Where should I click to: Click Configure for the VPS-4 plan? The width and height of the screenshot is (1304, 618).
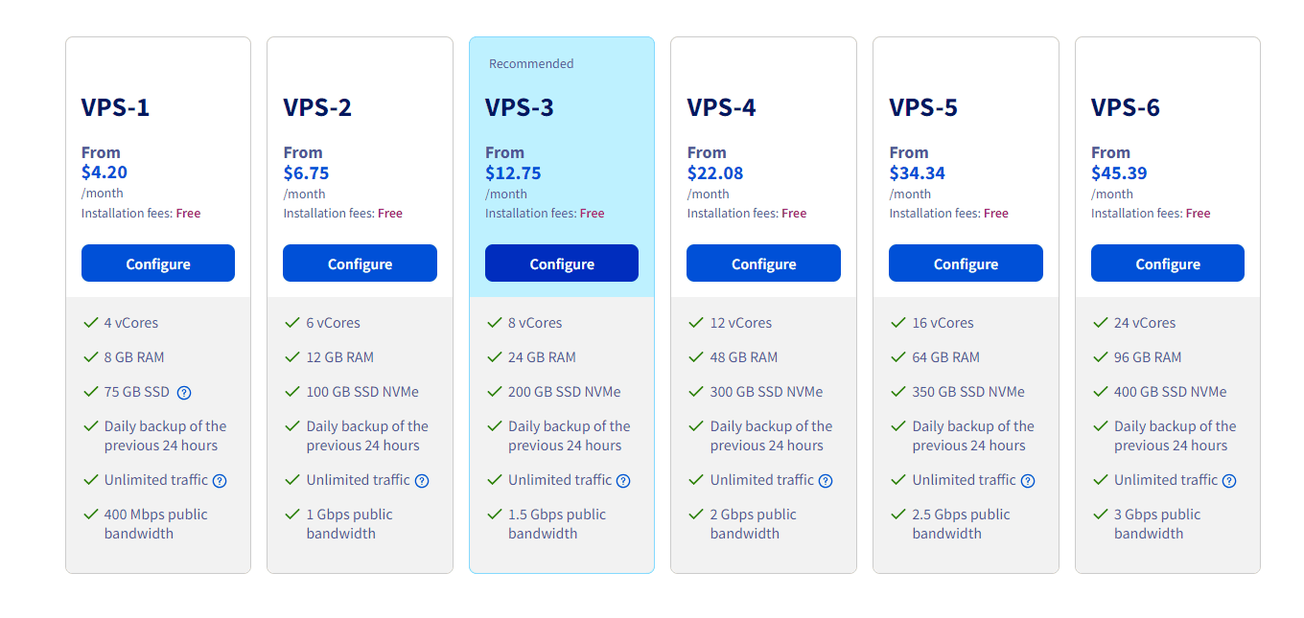[x=763, y=263]
